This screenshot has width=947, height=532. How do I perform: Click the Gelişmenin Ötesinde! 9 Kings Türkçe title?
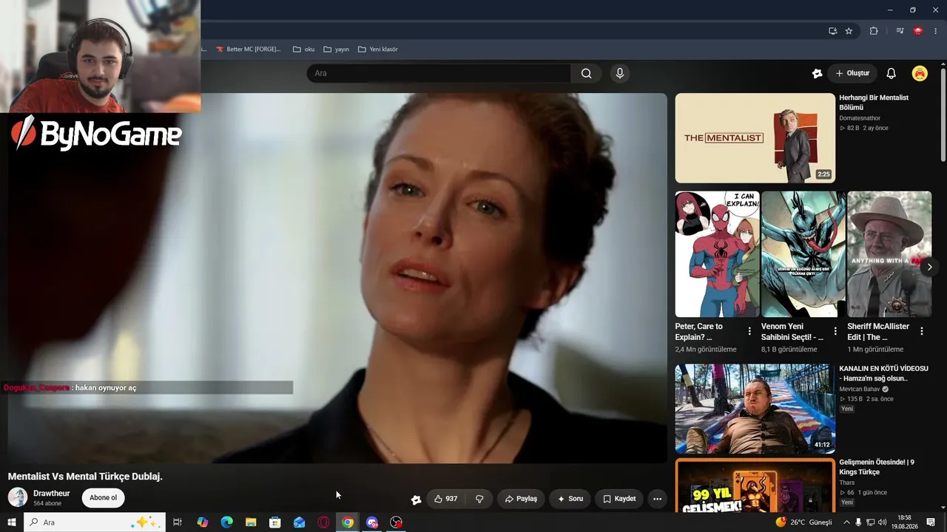click(x=877, y=467)
